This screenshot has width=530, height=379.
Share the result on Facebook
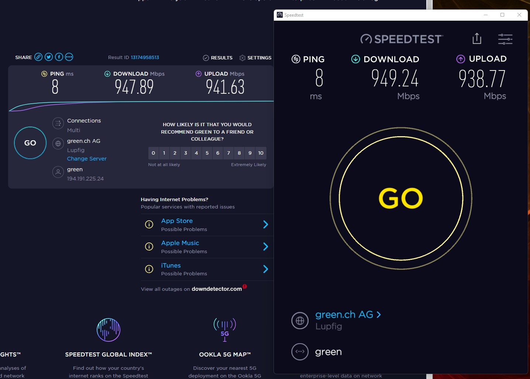(59, 57)
